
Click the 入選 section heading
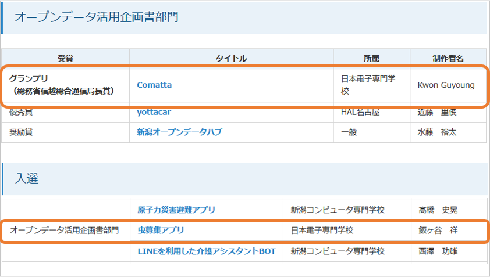pyautogui.click(x=27, y=178)
